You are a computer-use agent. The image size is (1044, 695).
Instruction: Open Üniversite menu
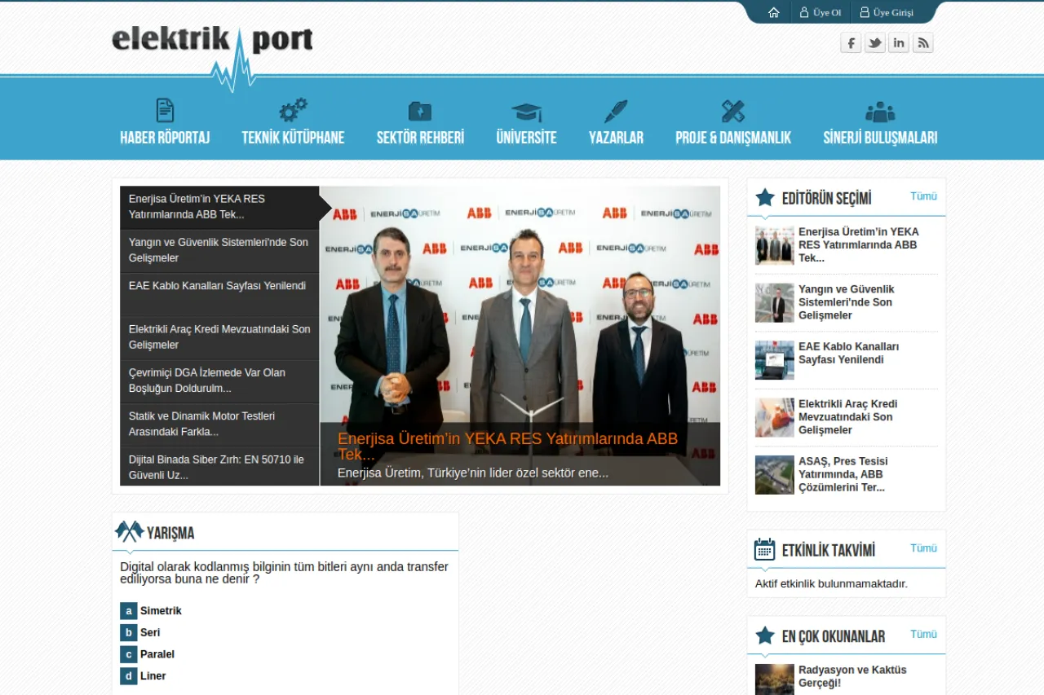527,138
